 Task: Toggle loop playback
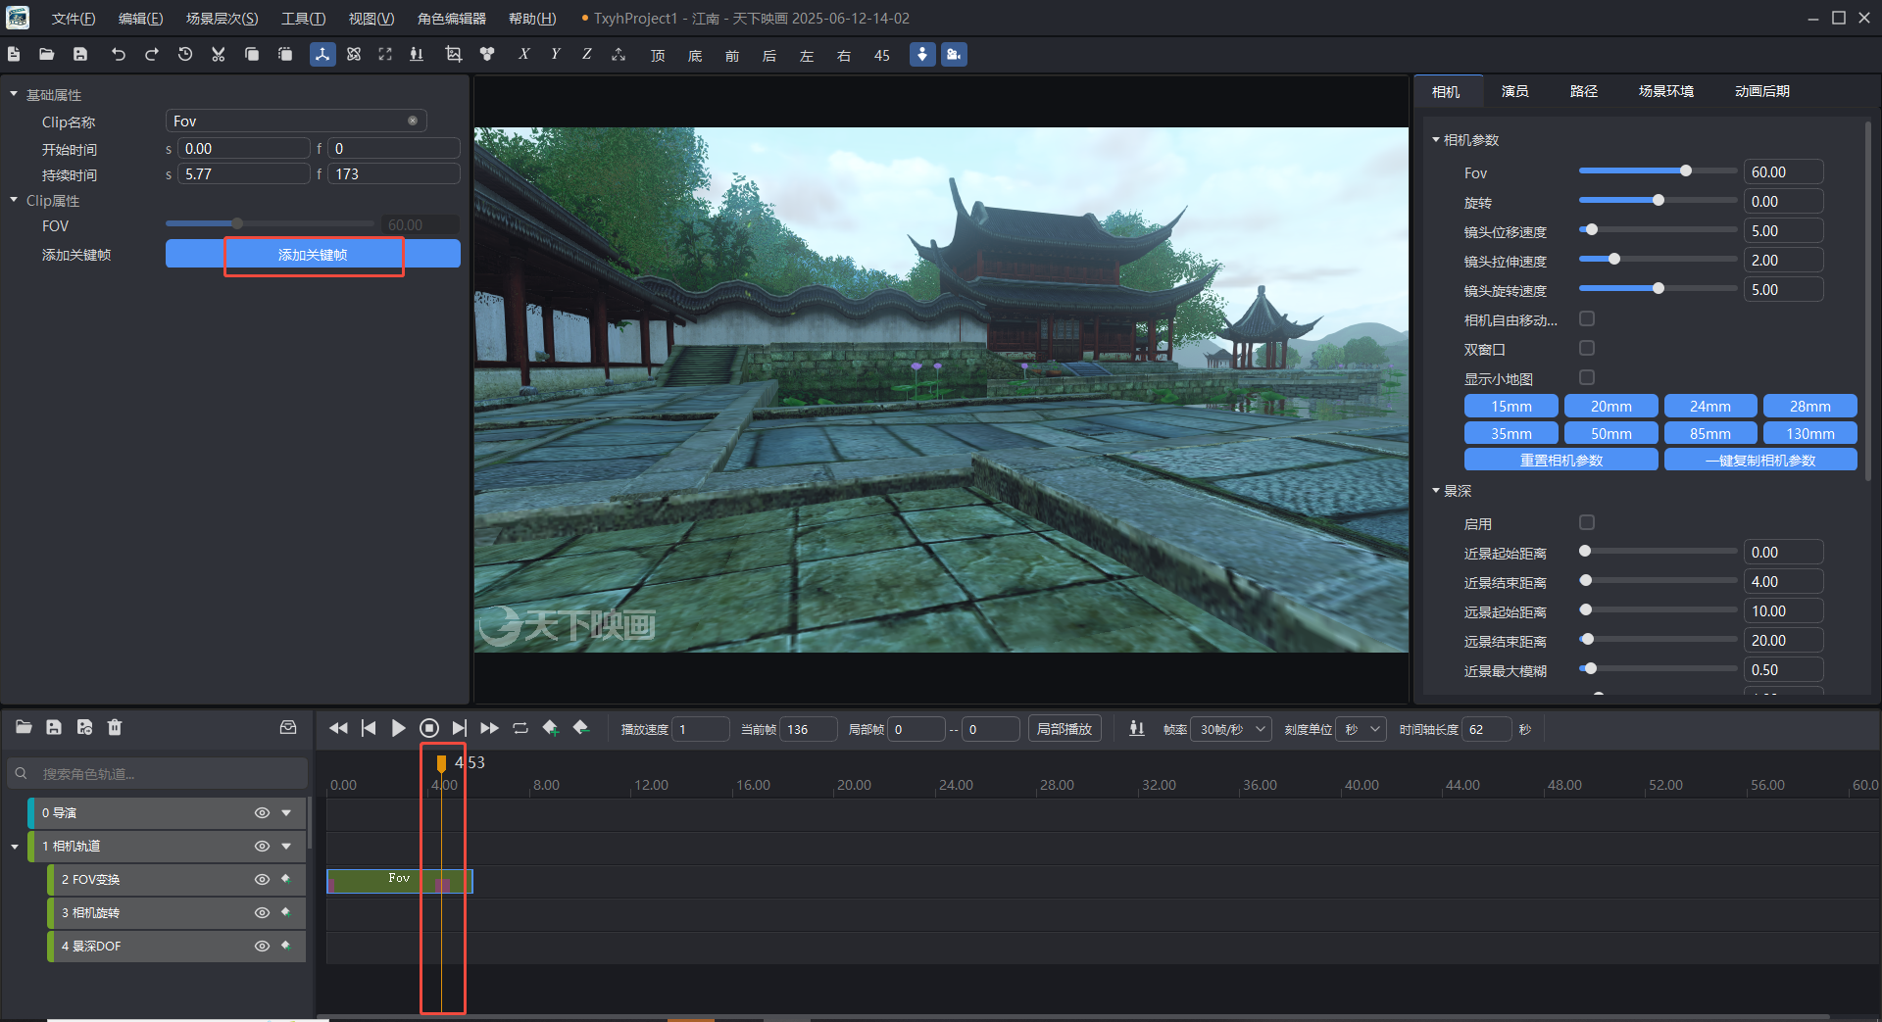pos(520,728)
